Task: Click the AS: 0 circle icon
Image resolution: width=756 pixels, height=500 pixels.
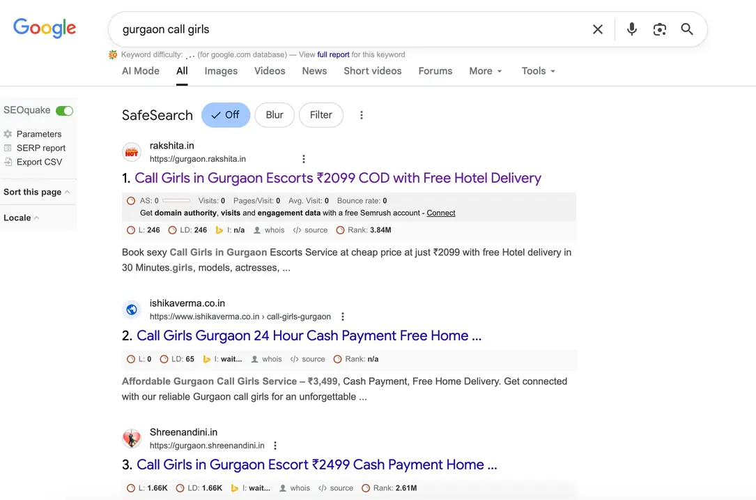Action: [131, 201]
